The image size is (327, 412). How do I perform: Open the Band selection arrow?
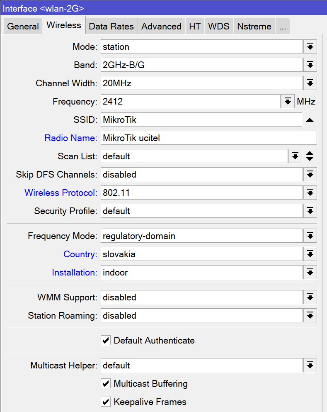(x=310, y=65)
